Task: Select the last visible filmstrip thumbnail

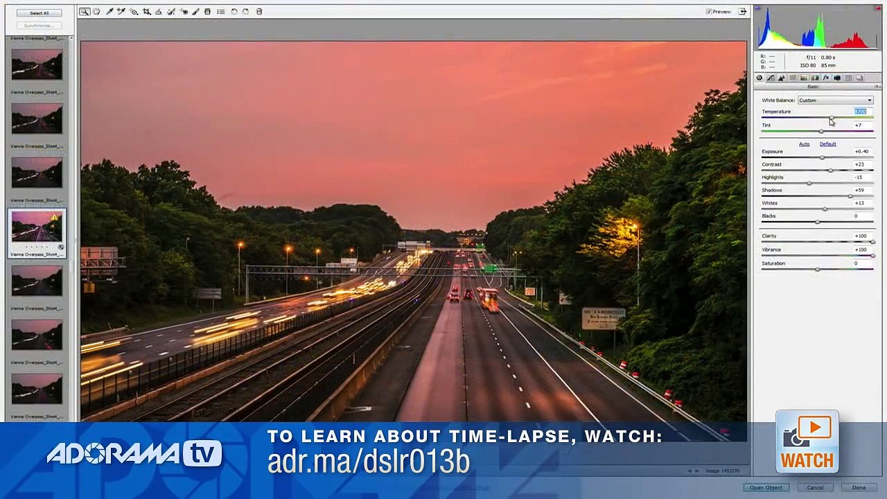Action: pos(37,389)
